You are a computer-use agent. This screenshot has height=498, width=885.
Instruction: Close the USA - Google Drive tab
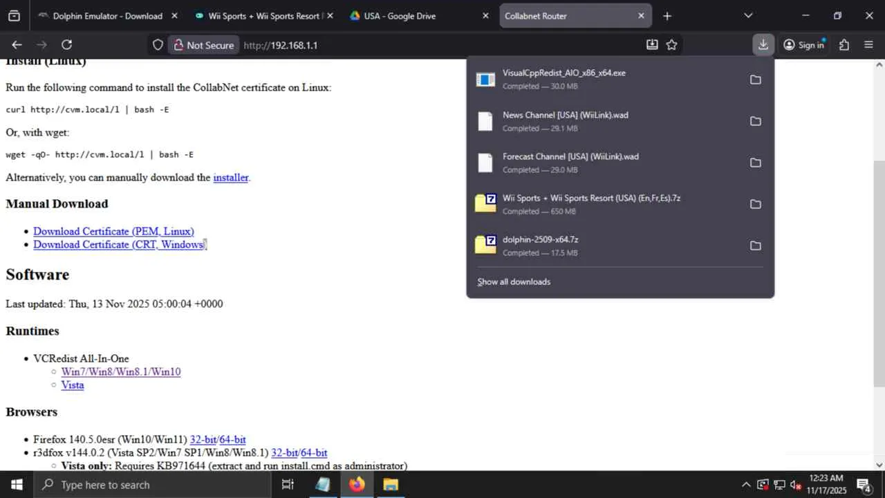[x=485, y=16]
